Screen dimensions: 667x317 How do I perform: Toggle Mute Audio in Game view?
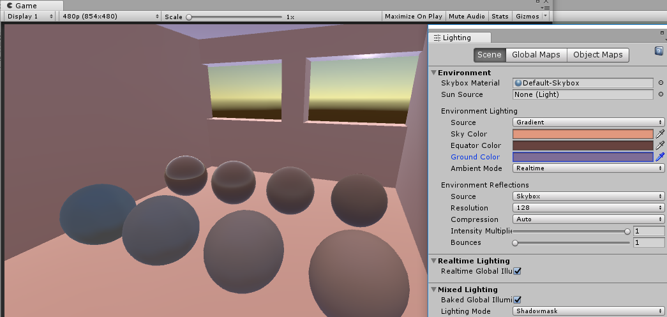[x=467, y=16]
